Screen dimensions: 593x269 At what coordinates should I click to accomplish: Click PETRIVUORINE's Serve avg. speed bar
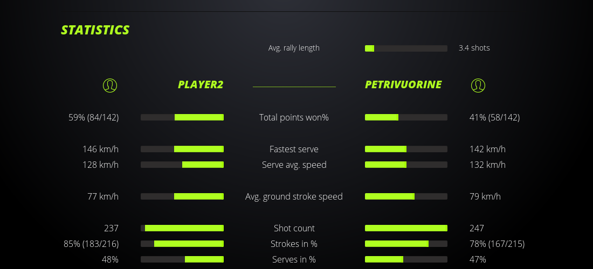point(406,165)
